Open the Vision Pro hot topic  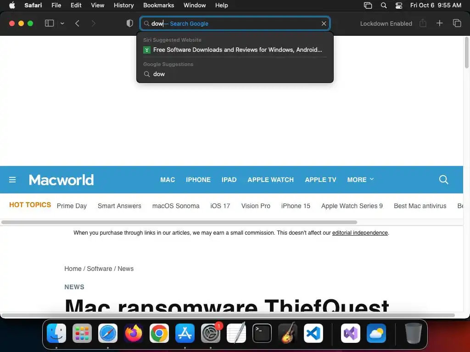[256, 206]
